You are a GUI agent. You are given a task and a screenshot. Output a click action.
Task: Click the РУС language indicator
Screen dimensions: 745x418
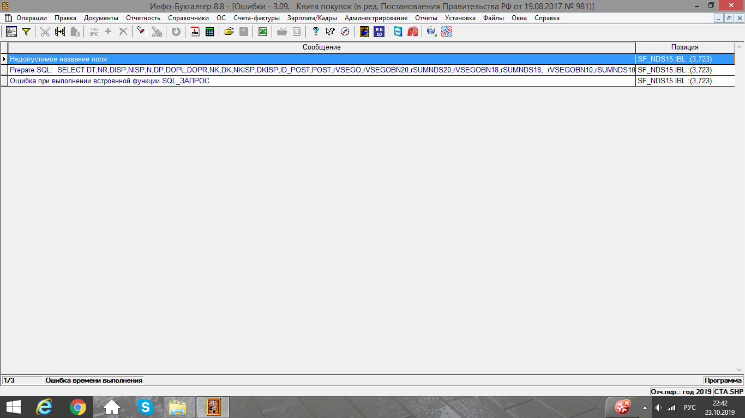coord(690,407)
